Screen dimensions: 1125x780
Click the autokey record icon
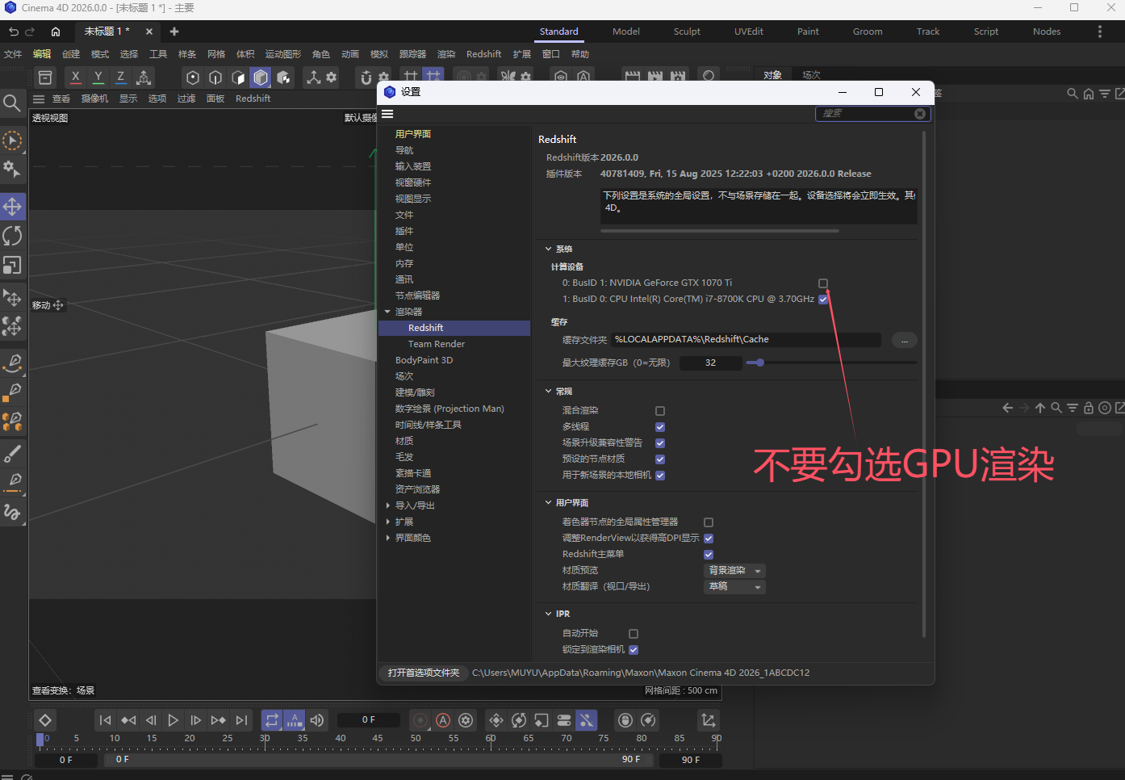click(x=443, y=720)
